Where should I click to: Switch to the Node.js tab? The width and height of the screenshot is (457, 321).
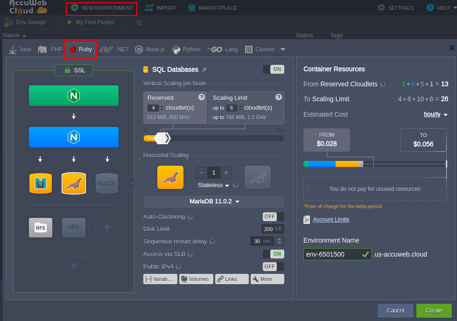(x=150, y=49)
